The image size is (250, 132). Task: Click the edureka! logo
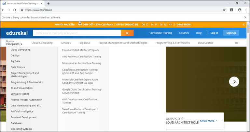[x=17, y=33]
